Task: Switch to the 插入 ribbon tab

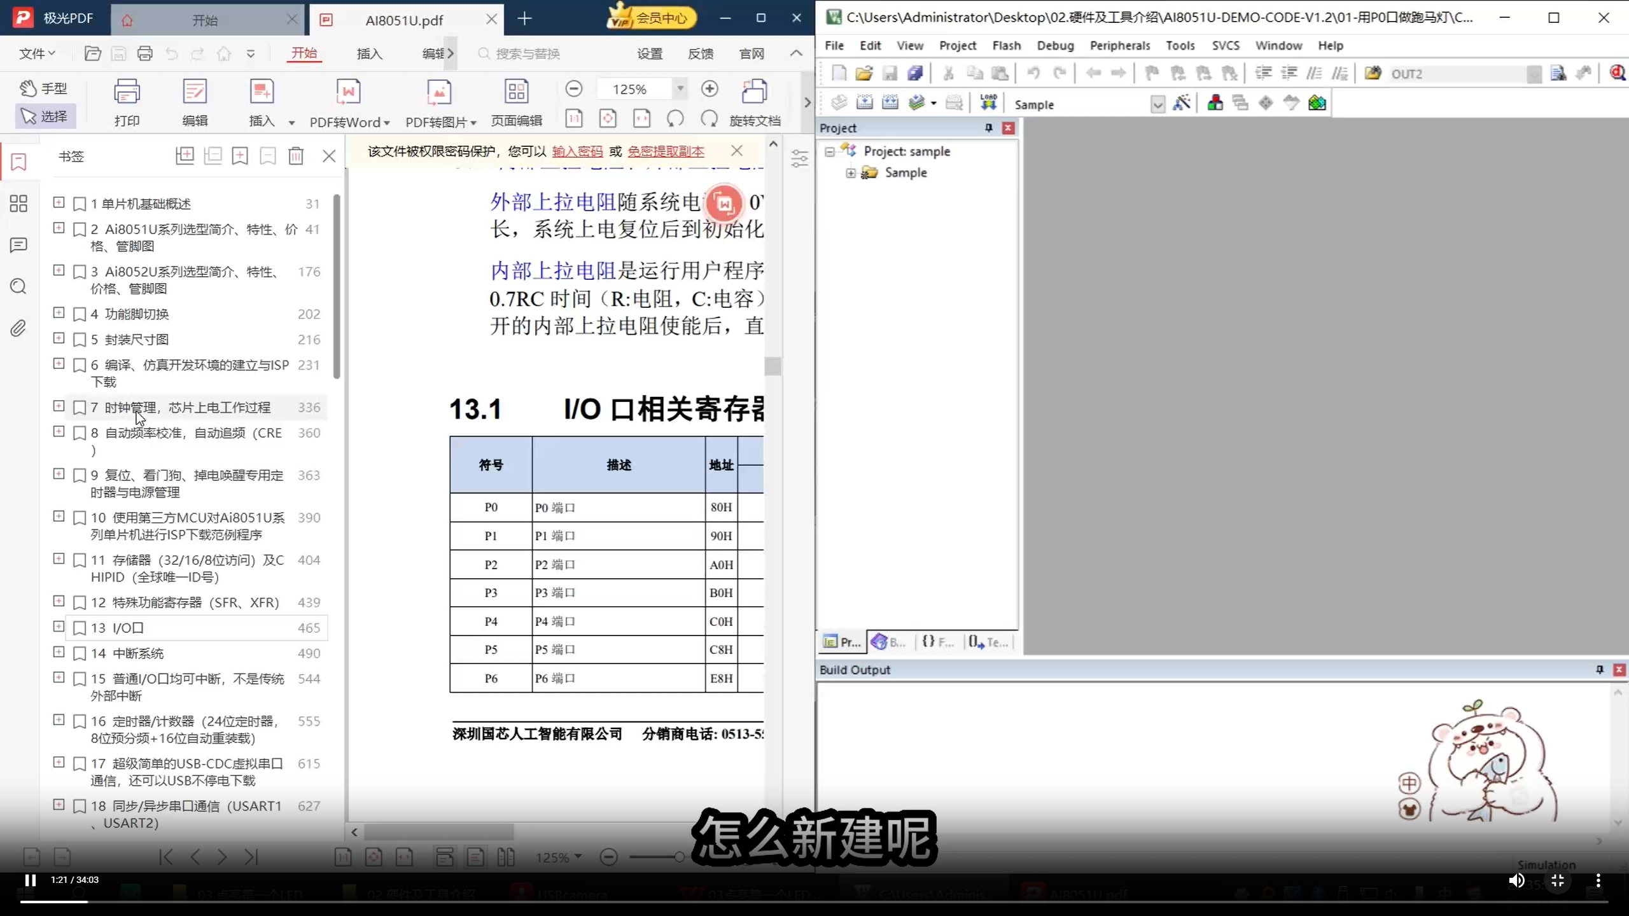Action: (x=369, y=53)
